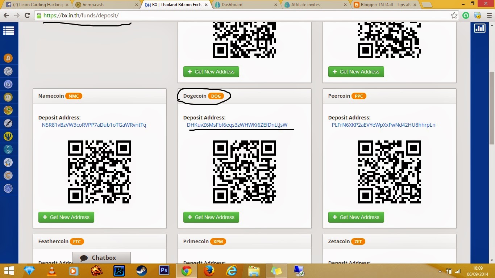Image resolution: width=495 pixels, height=278 pixels.
Task: Select the Primecoin icon in sidebar
Action: (8, 136)
